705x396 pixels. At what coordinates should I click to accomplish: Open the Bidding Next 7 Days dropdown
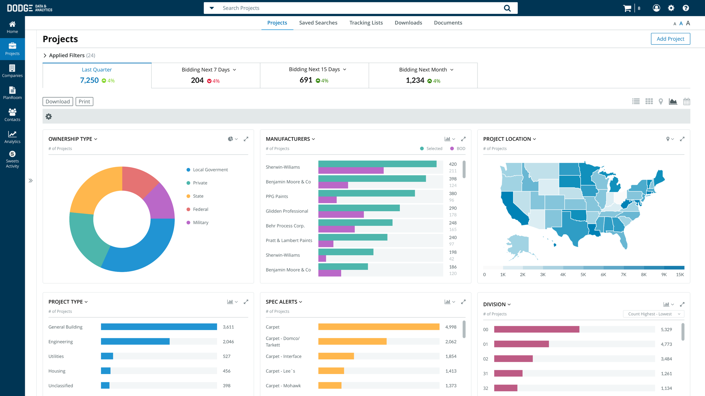[235, 69]
